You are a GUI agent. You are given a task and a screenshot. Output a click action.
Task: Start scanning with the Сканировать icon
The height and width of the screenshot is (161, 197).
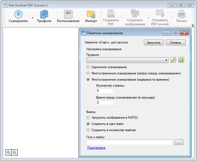[18, 14]
